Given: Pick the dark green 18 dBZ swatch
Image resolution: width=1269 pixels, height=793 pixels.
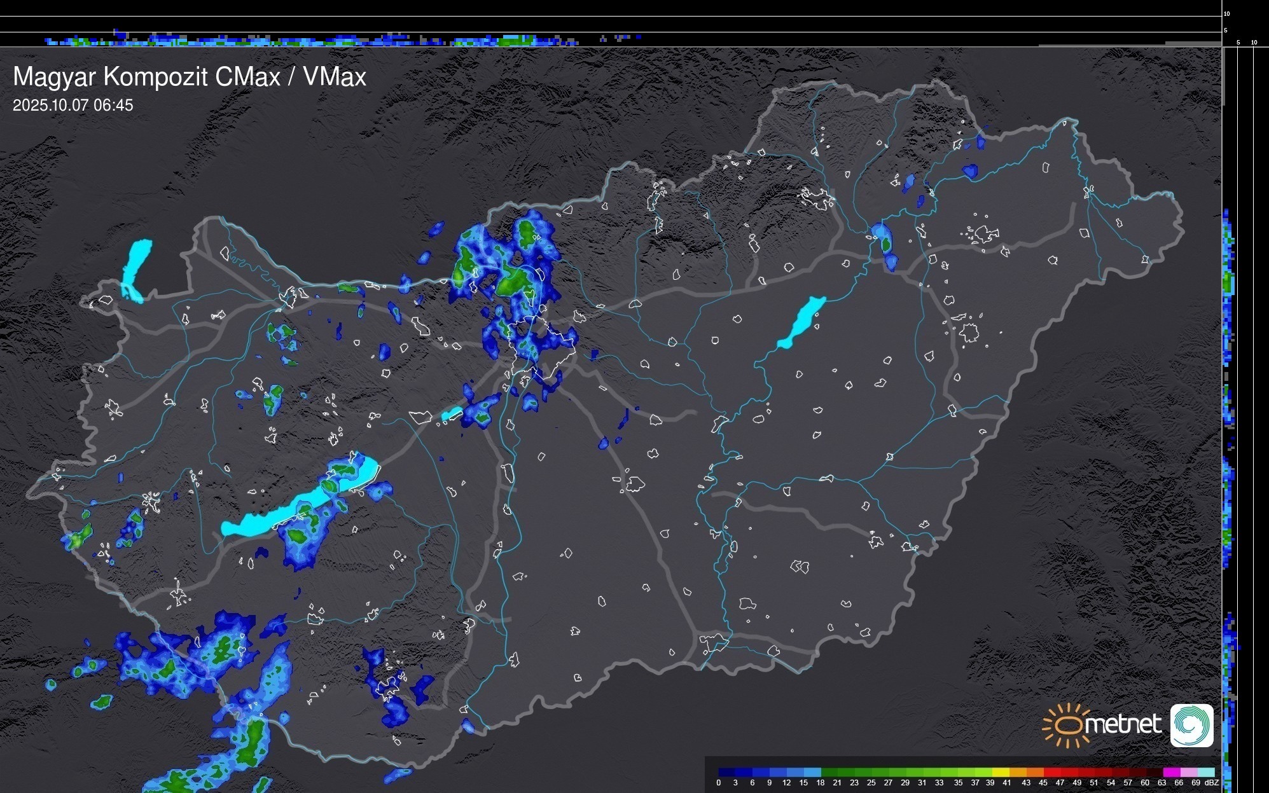Looking at the screenshot, I should [829, 772].
